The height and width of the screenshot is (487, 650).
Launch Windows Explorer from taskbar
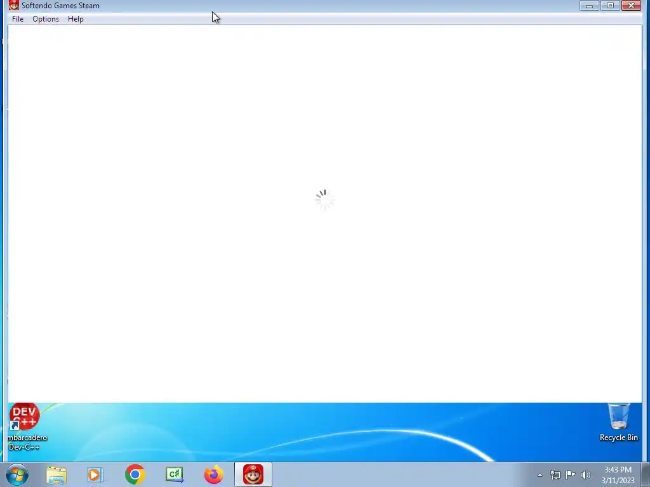56,474
